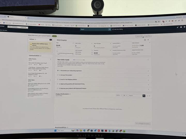
Task: Open the settings gear in the Seller Central header
Action: coord(184,27)
